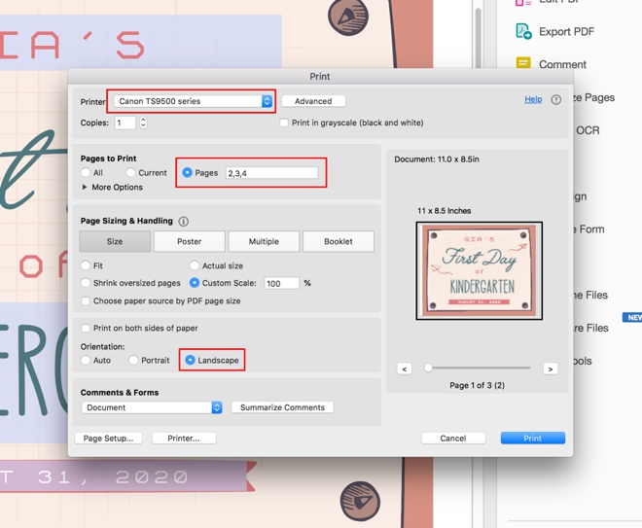The image size is (642, 528).
Task: Switch to the Booklet tab
Action: click(x=339, y=241)
